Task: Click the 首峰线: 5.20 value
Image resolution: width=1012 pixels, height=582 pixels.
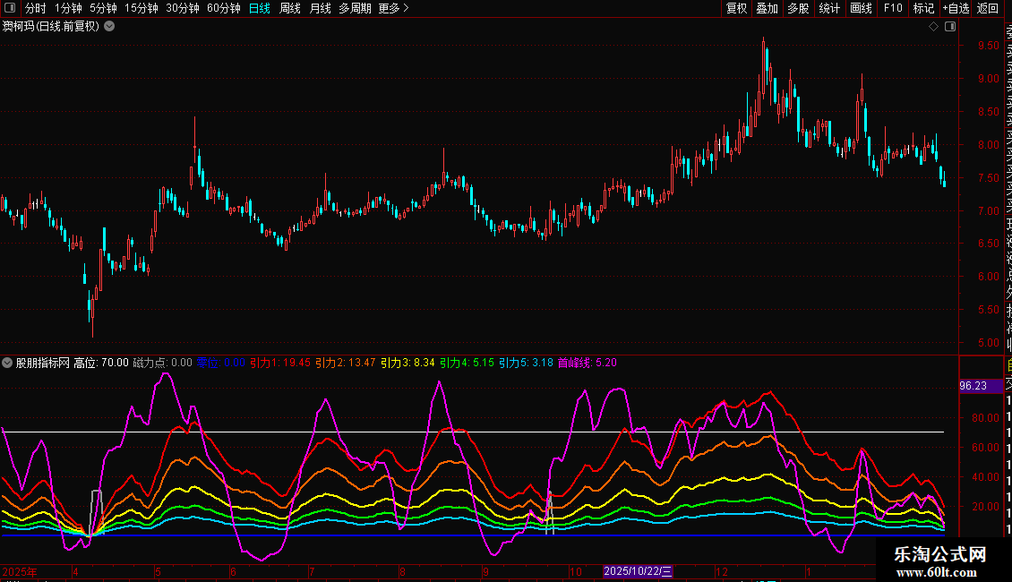Action: (x=587, y=363)
